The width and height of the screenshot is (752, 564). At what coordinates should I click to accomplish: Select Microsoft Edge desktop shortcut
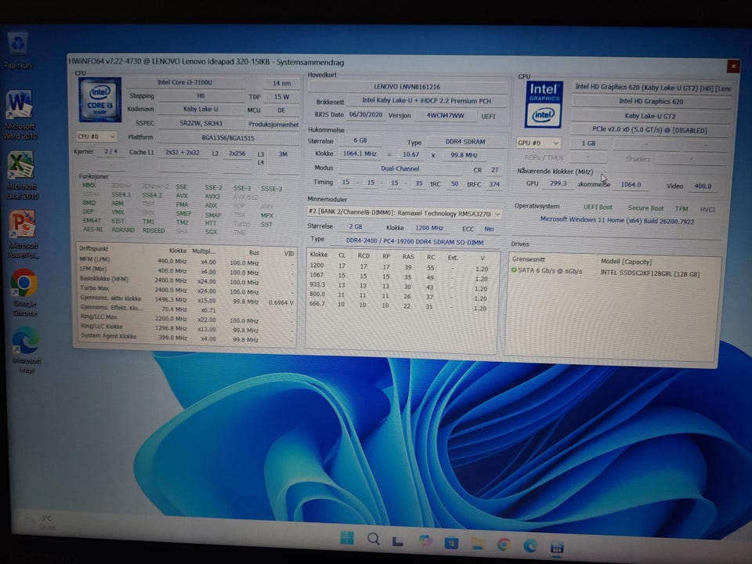point(27,350)
